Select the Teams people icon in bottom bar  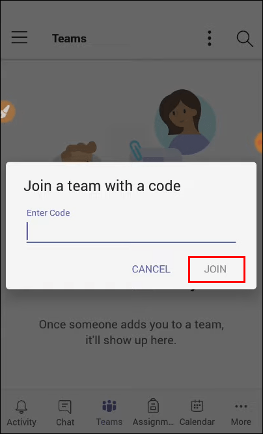[x=109, y=407]
